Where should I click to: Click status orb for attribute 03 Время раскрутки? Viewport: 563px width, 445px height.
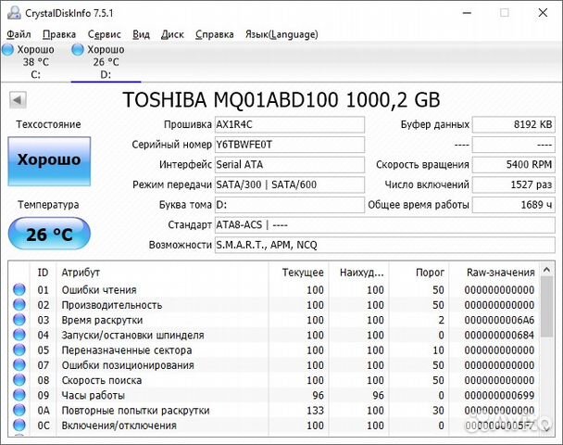19,320
